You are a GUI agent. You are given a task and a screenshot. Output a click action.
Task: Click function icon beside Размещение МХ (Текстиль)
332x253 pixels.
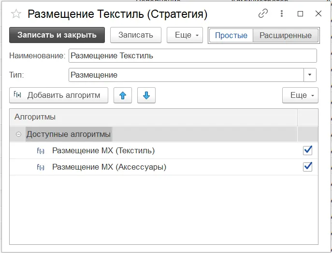41,151
